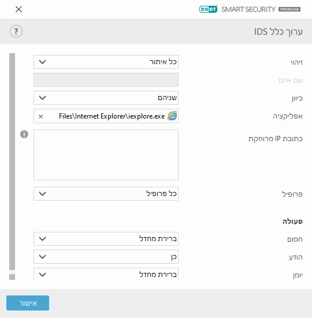Screen dimensions: 312x318
Task: Click the כתובת IP מרוחקת text area
Action: [106, 155]
